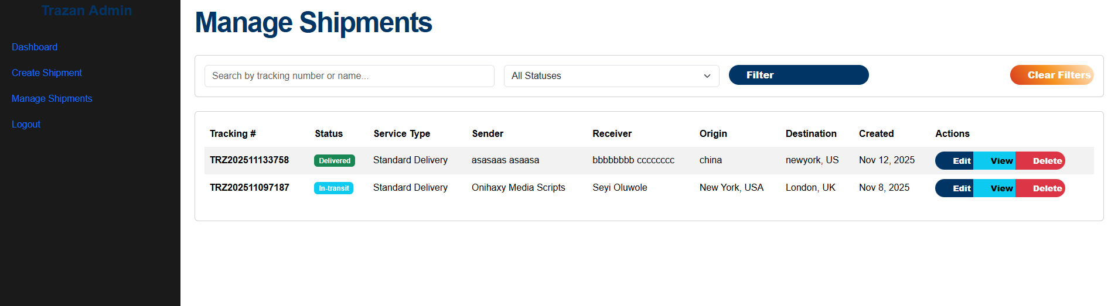Click tracking number TRZ202511133758
This screenshot has height=306, width=1118.
click(x=249, y=160)
